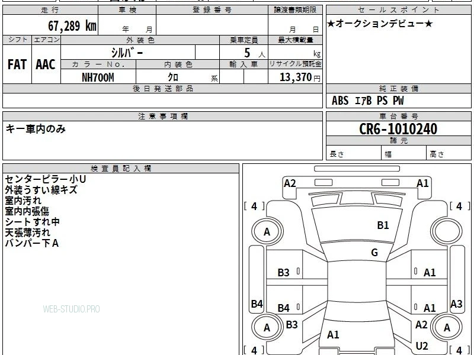Screen dimensions: 474x355
Task: Click the 注意事項欄 header
Action: tap(162, 116)
